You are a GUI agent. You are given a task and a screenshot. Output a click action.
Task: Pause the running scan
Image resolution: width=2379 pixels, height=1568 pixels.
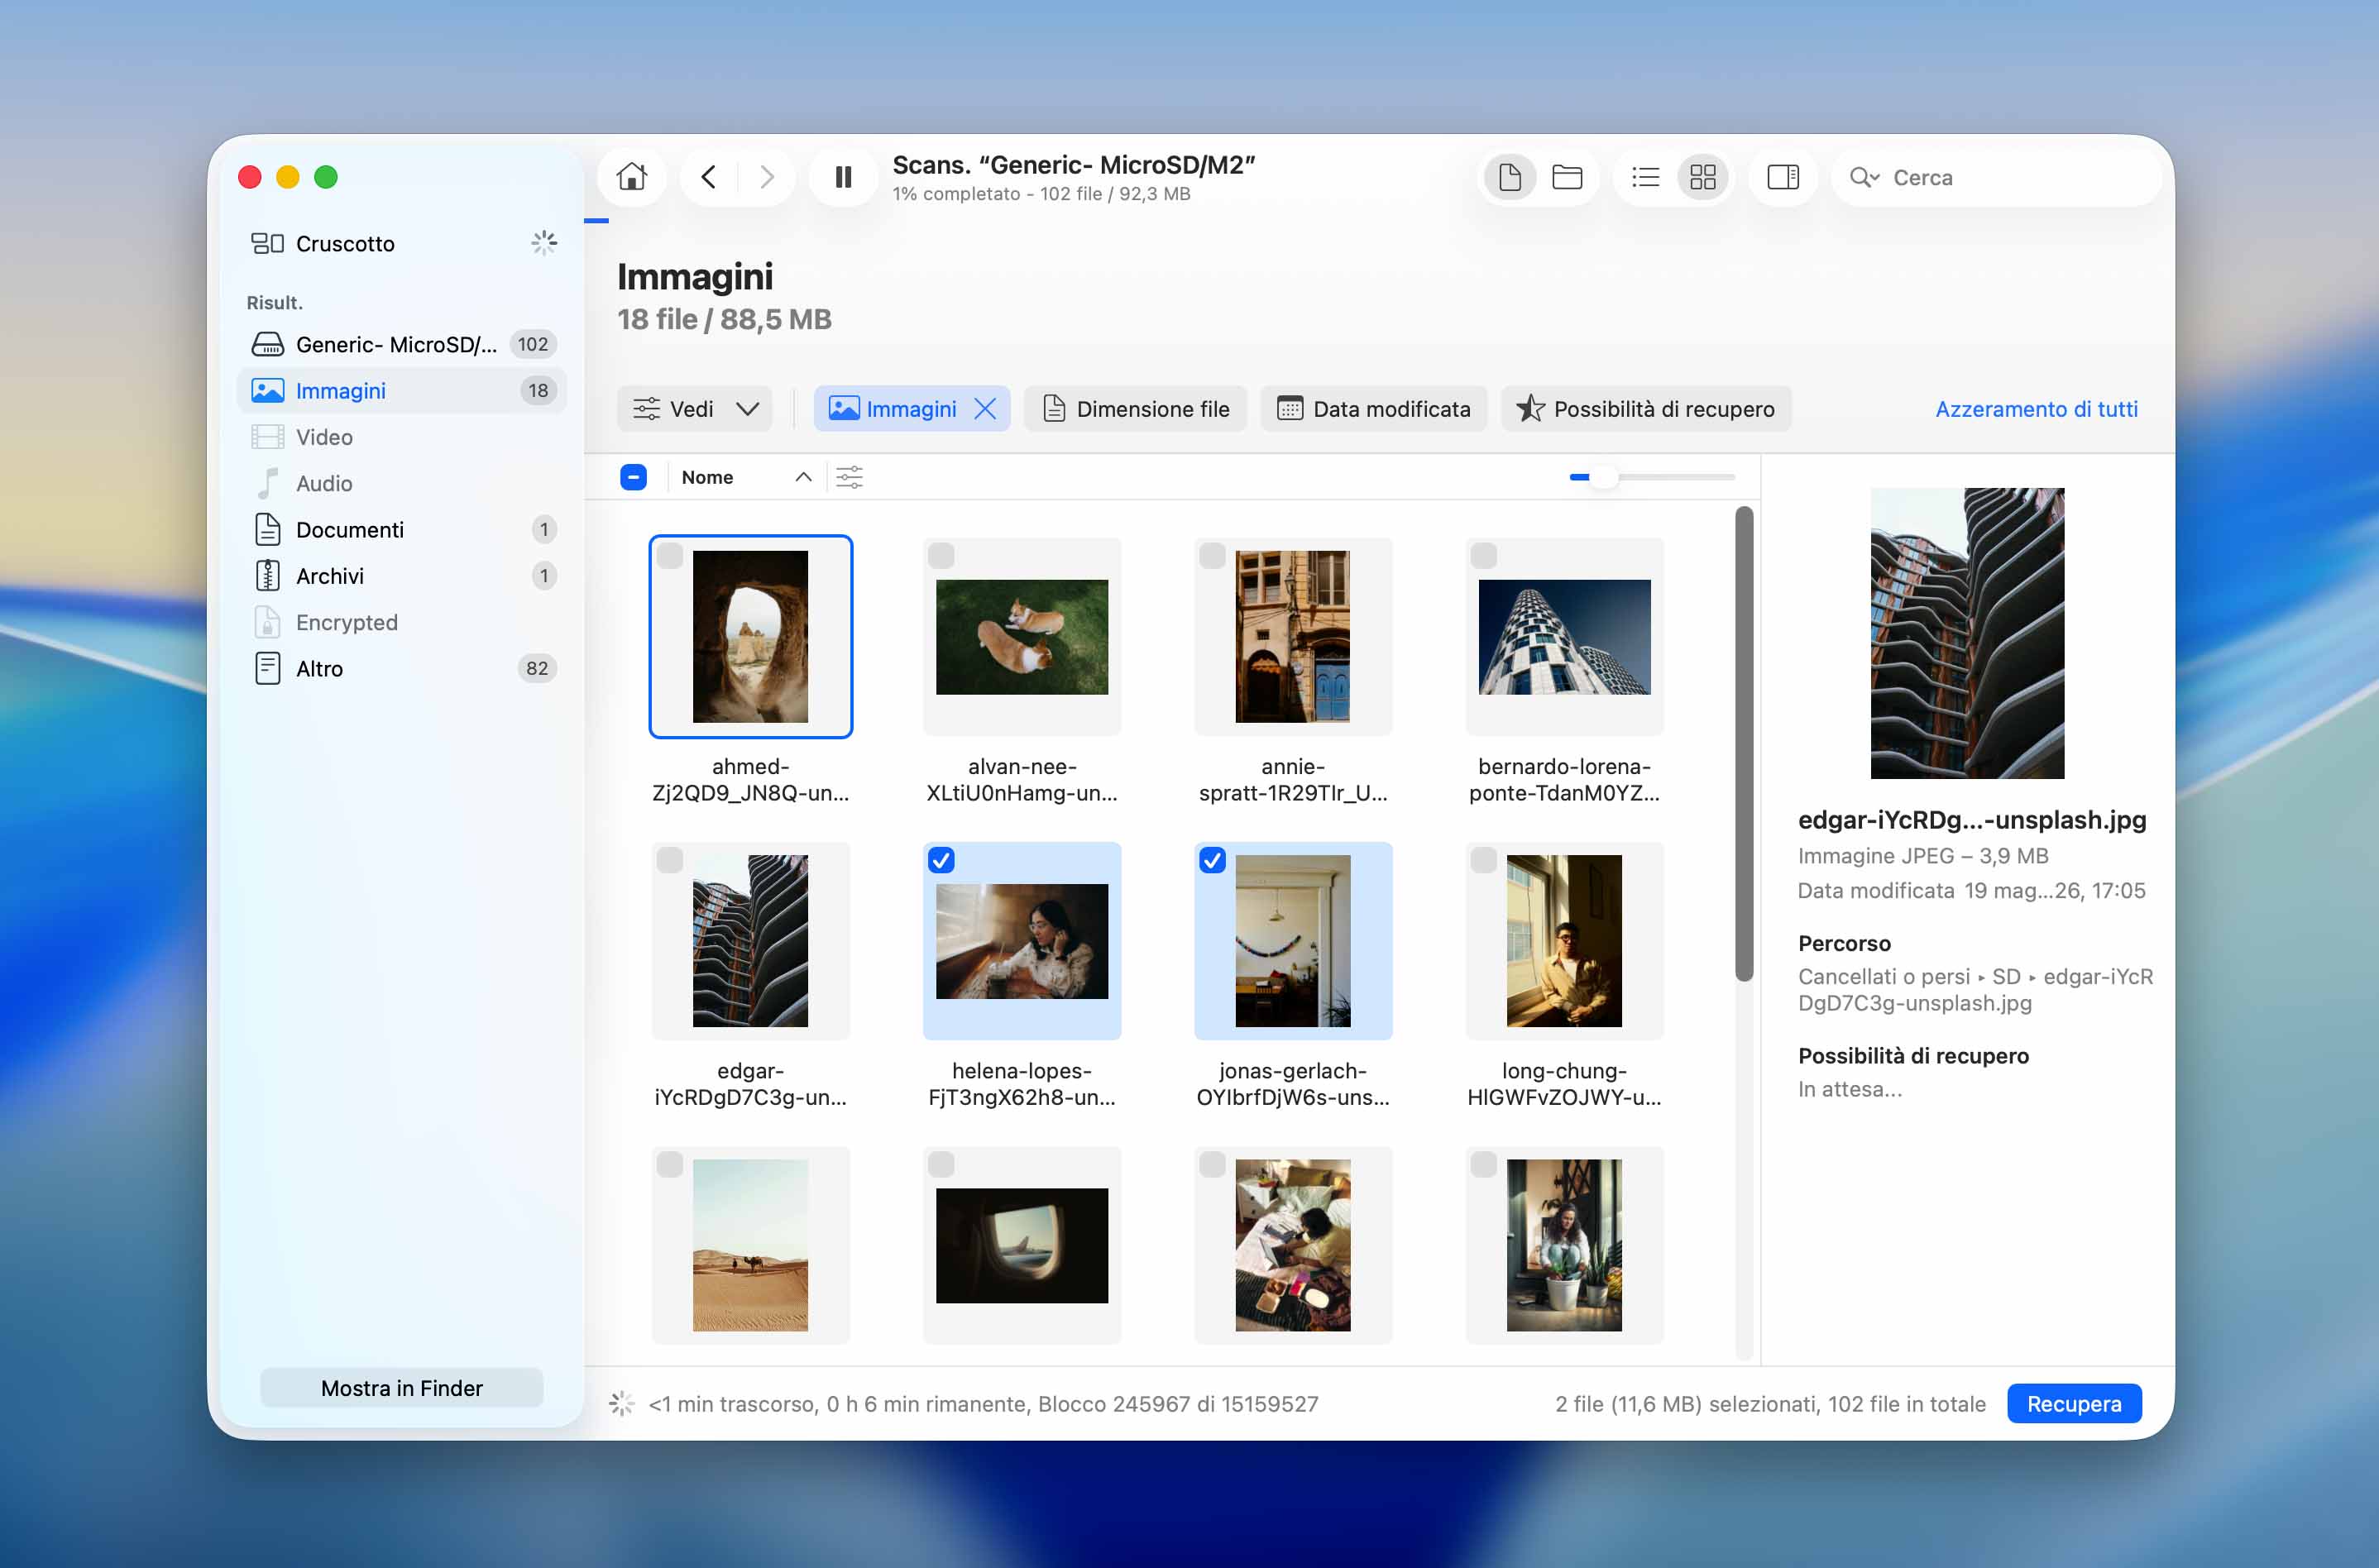tap(843, 177)
